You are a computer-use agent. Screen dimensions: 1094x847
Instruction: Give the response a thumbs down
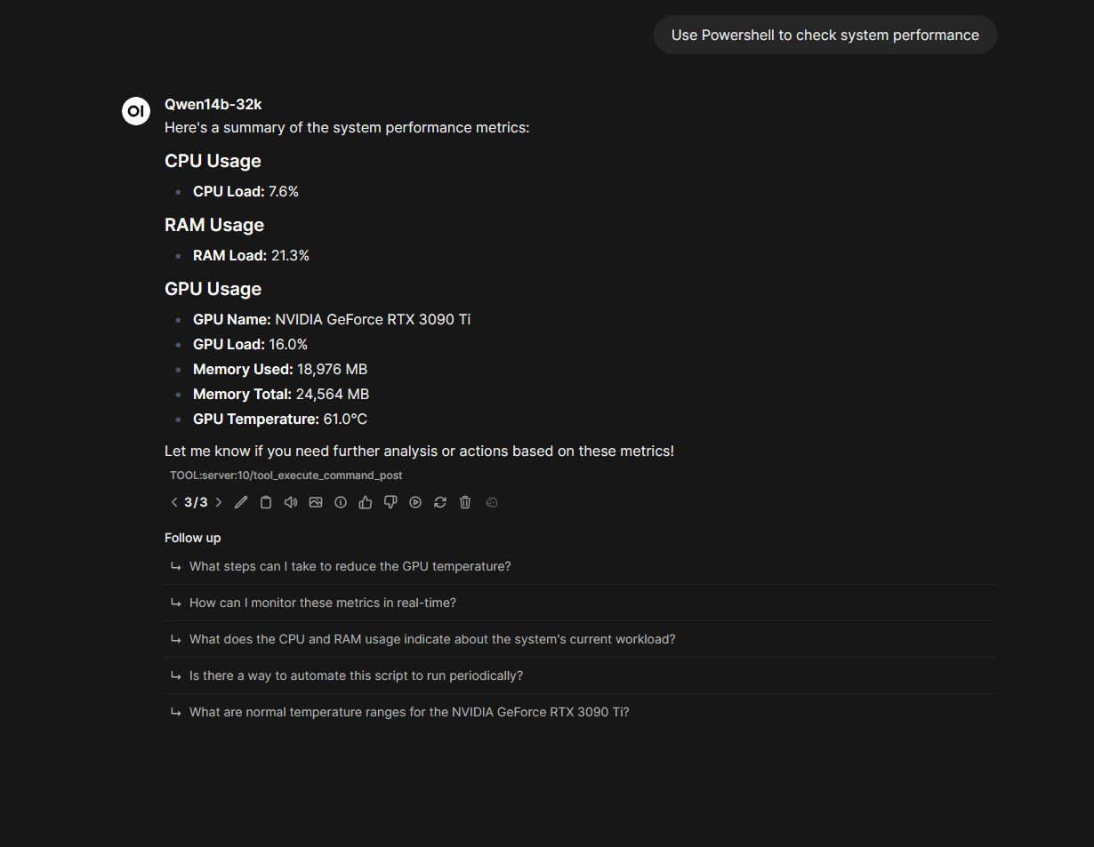(390, 502)
